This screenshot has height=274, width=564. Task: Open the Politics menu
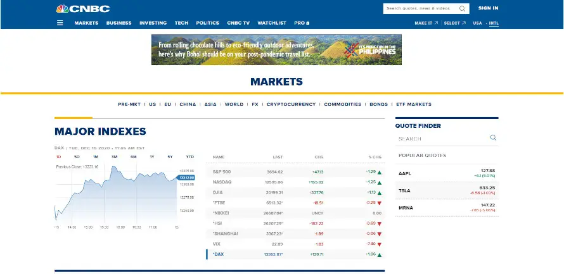click(208, 23)
